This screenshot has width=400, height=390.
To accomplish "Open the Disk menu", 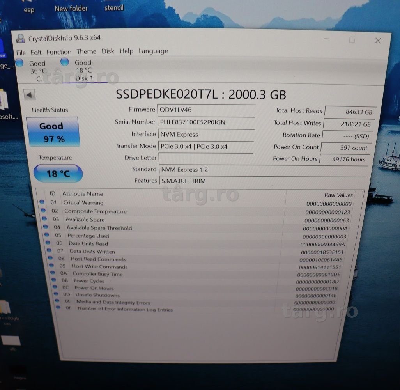I will [x=108, y=51].
